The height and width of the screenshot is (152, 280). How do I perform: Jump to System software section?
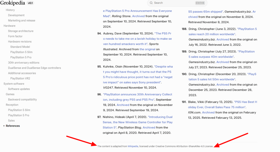pos(14,84)
